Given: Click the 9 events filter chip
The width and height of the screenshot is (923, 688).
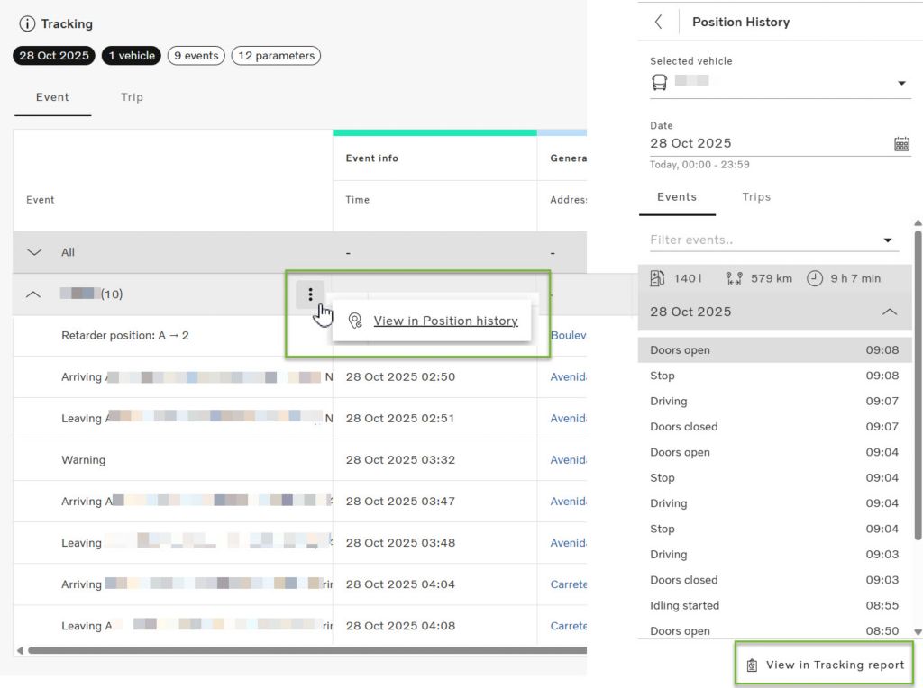Looking at the screenshot, I should (196, 56).
